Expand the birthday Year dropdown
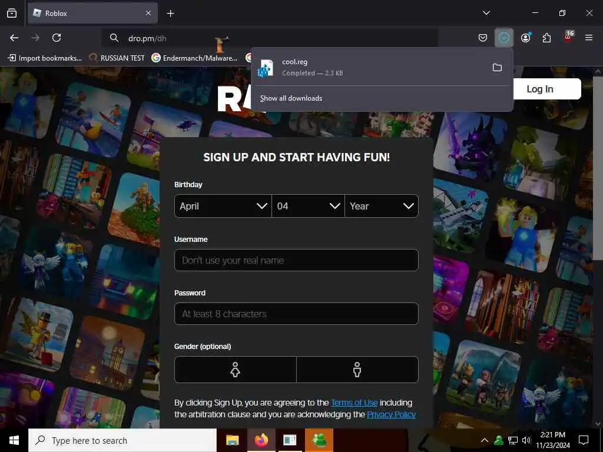The image size is (603, 452). [382, 206]
